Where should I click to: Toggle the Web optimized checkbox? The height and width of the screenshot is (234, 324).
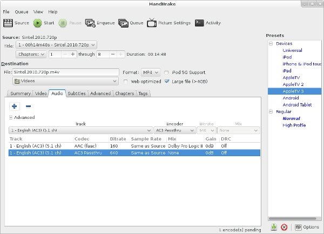pyautogui.click(x=126, y=81)
